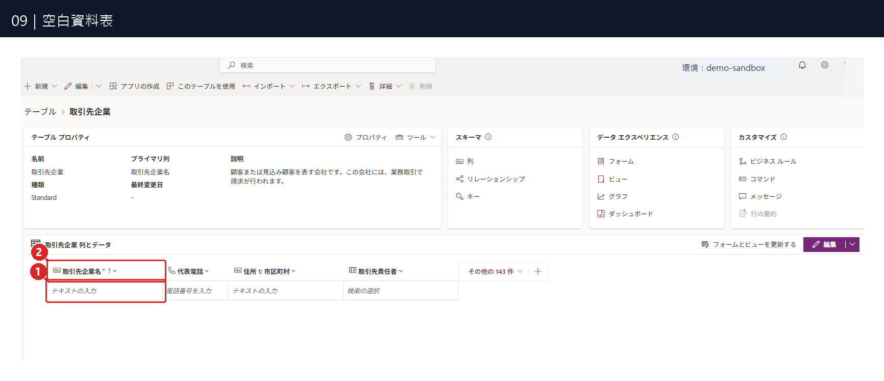The width and height of the screenshot is (884, 381).
Task: Click the 検索の選択 lookup cell
Action: click(x=401, y=291)
